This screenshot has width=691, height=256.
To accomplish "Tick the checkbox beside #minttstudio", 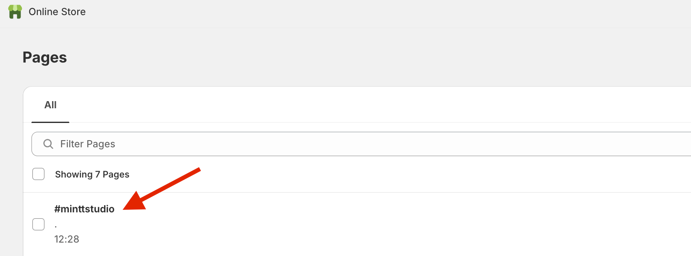I will tap(38, 224).
